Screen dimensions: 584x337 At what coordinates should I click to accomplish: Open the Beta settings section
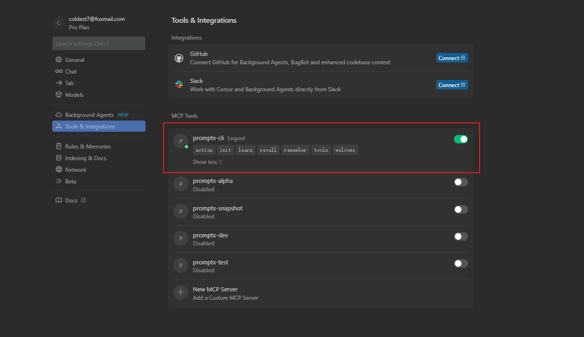click(99, 181)
